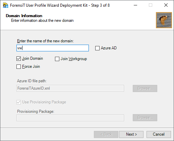This screenshot has height=141, width=174.
Task: Uncheck the Join Domain checkbox
Action: click(x=18, y=59)
